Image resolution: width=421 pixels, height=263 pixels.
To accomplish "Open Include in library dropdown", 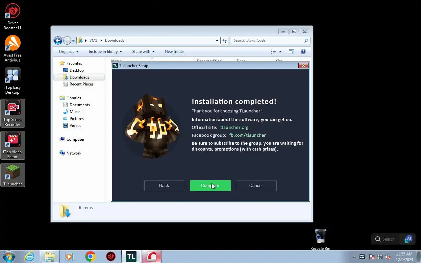I will pos(105,52).
